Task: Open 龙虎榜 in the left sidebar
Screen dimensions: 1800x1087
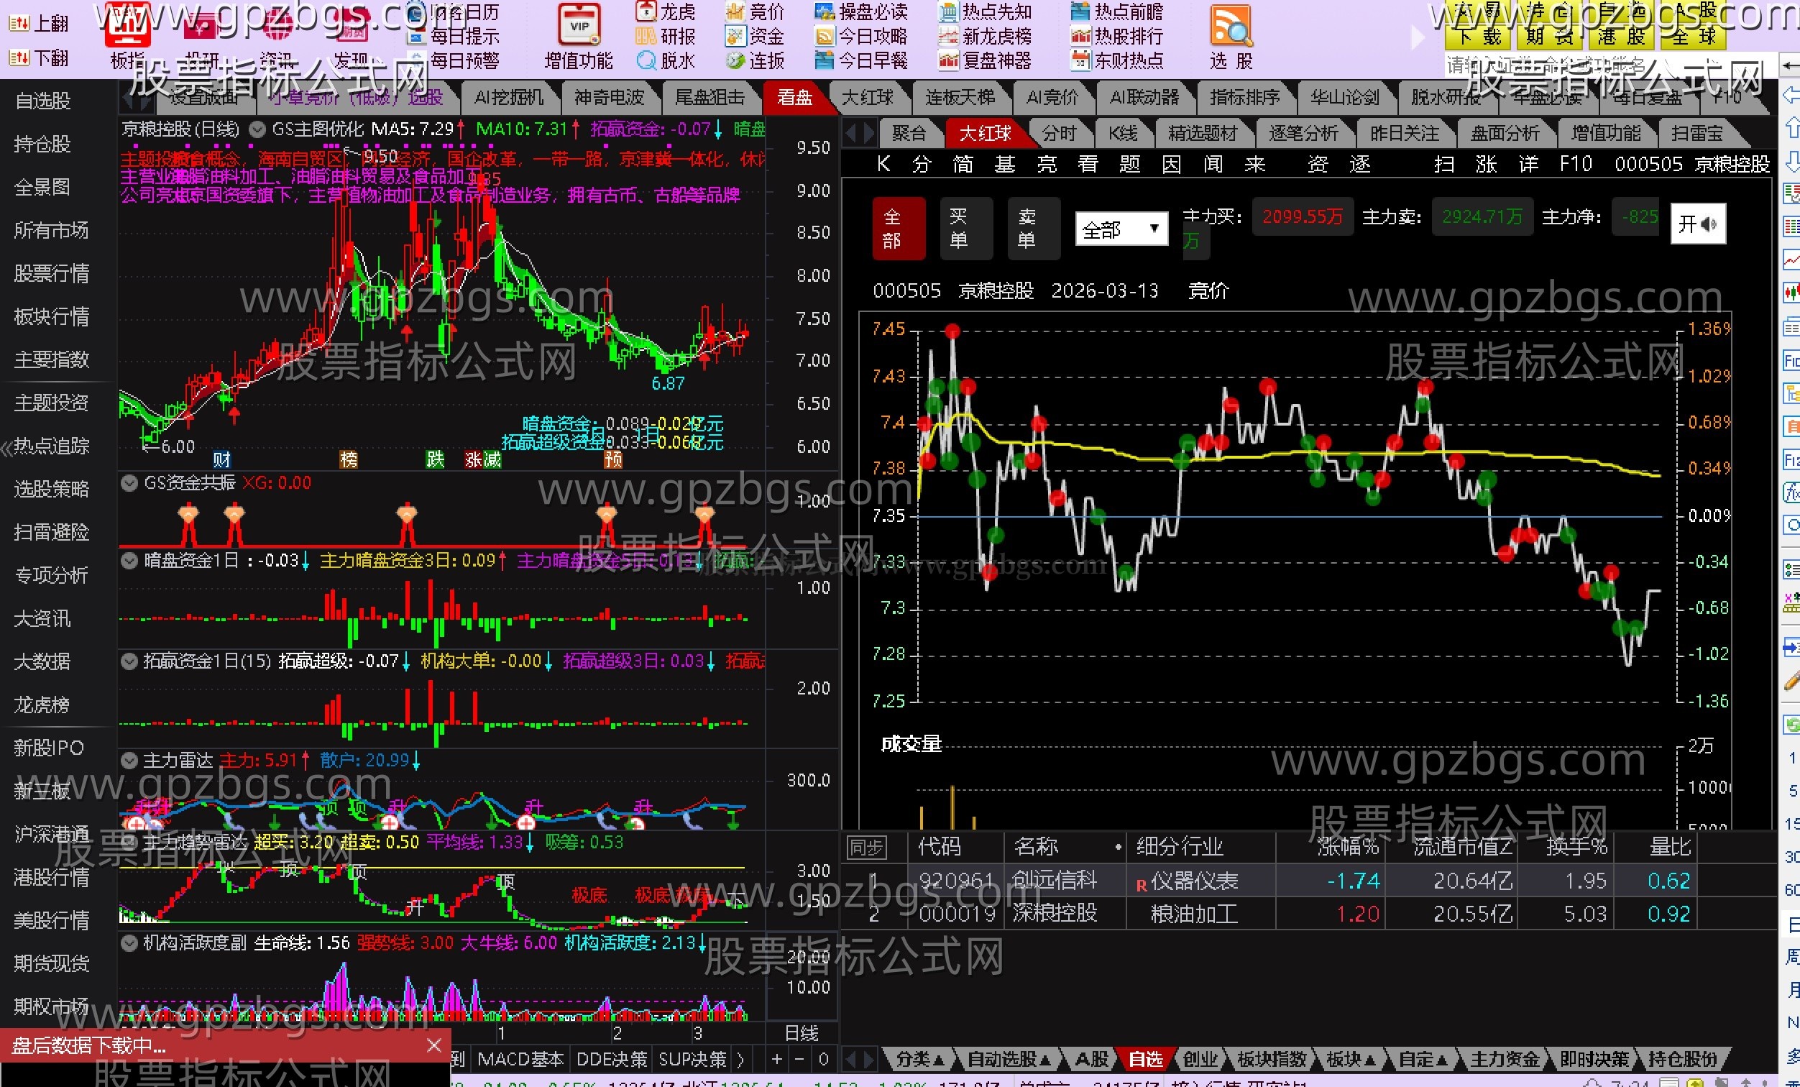Action: pyautogui.click(x=42, y=705)
